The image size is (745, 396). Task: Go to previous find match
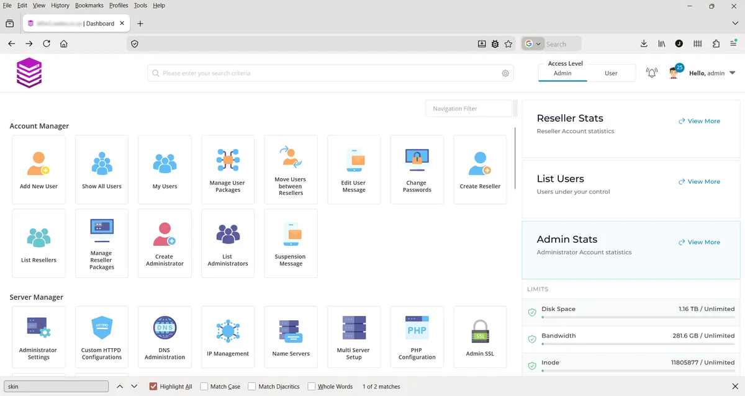pyautogui.click(x=120, y=387)
